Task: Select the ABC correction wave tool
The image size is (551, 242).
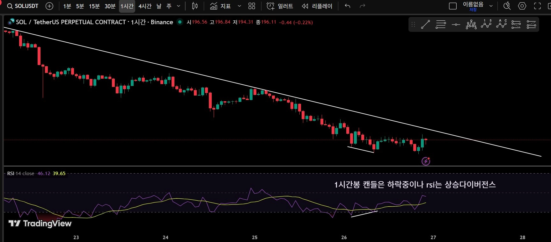Action: coord(501,24)
